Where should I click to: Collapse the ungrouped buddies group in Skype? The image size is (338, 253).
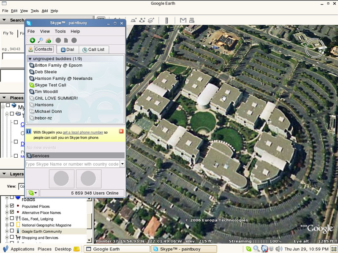coord(30,59)
